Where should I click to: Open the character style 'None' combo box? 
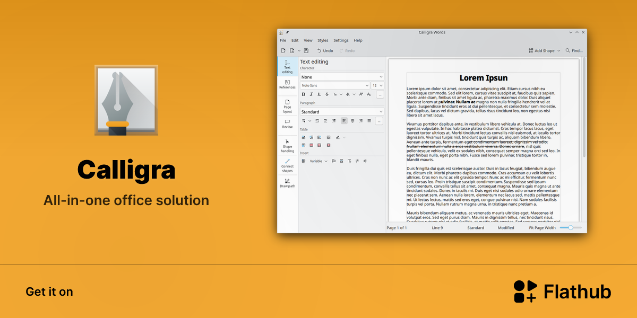[342, 77]
